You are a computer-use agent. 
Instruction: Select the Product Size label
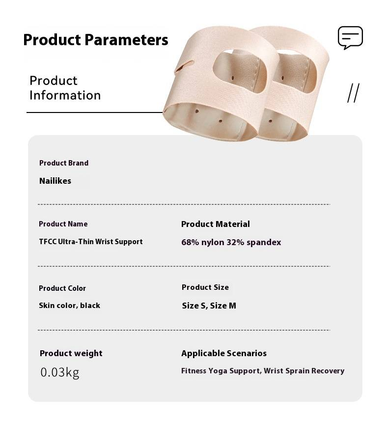(x=205, y=287)
